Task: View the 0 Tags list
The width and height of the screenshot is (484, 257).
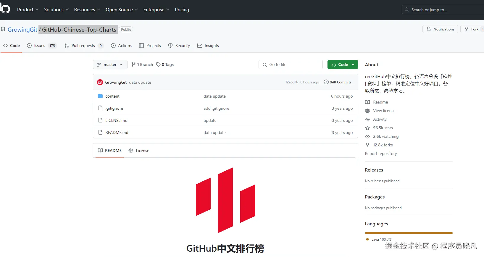Action: pos(165,64)
